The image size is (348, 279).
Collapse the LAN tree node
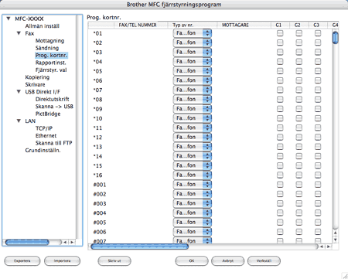point(19,121)
